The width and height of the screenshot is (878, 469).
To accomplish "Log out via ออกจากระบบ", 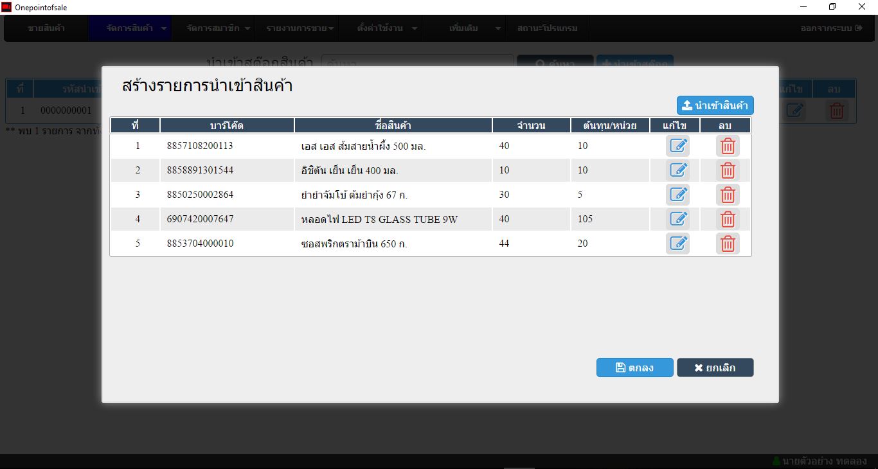I will tap(830, 28).
